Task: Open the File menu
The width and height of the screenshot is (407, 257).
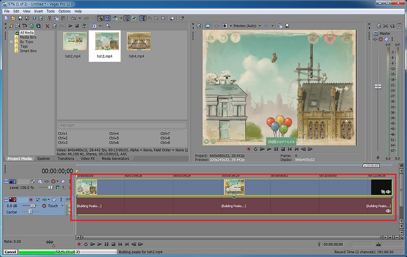Action: tap(7, 11)
